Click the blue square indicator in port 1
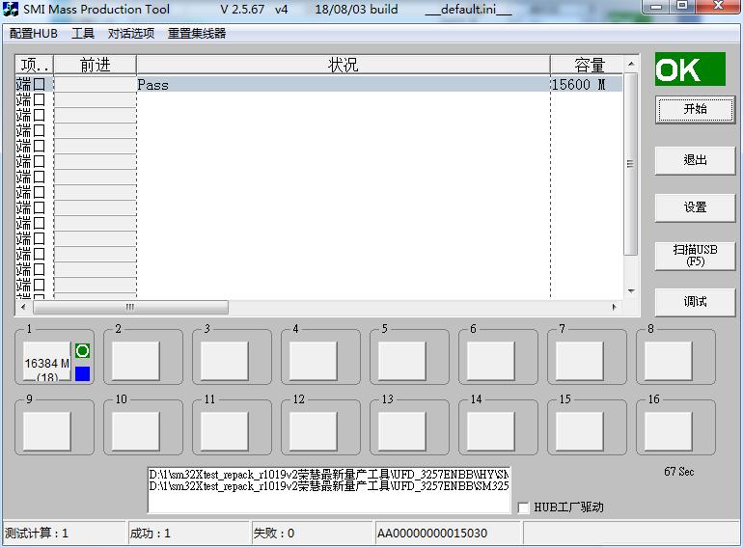The image size is (743, 548). point(82,373)
